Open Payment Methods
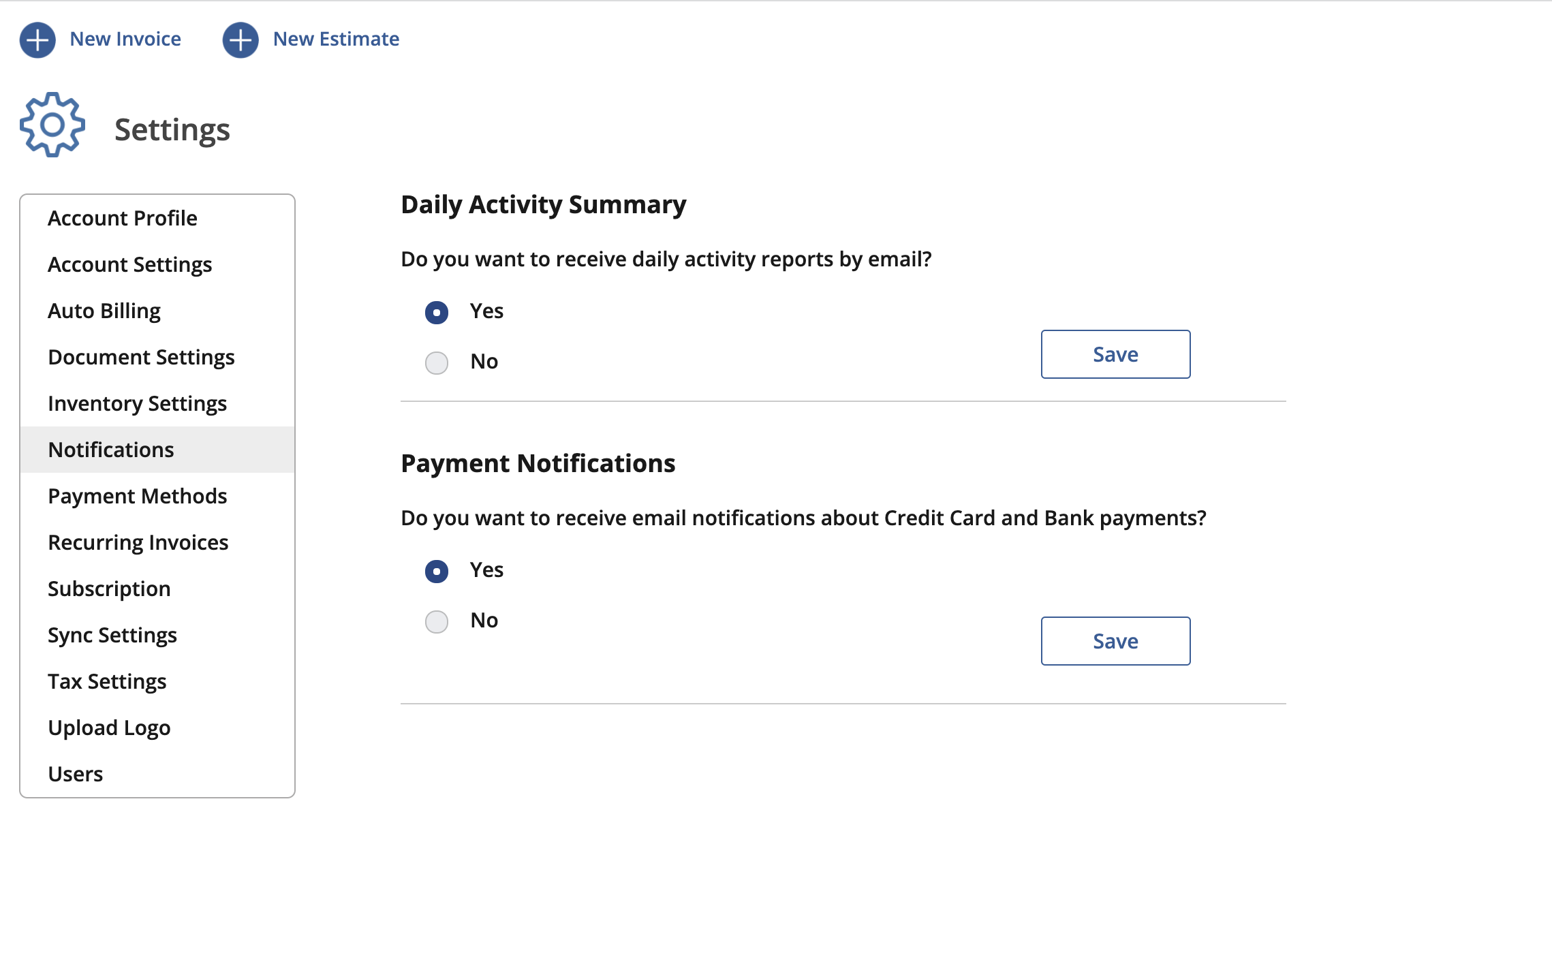The width and height of the screenshot is (1552, 966). (138, 496)
